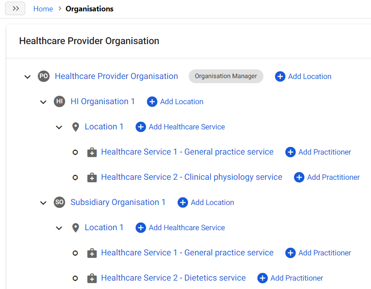Collapse Location 1 under Subsidiary Organisation 1

coord(59,228)
